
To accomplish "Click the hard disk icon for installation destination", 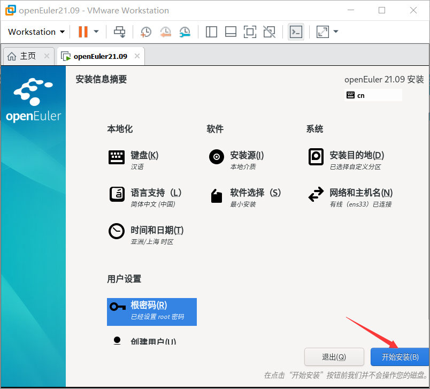I will [316, 157].
